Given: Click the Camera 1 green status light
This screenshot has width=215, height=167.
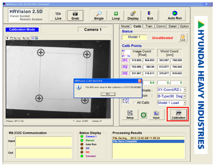Looking at the screenshot, I should [82, 137].
